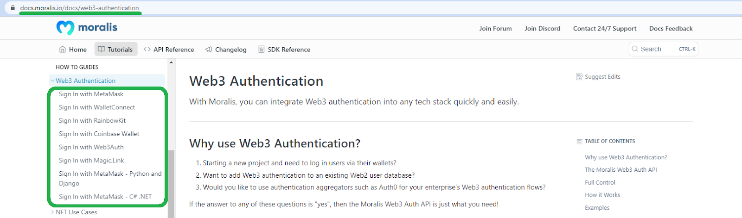Open the API Reference tab
Viewport: 742px width, 218px height.
click(x=169, y=49)
